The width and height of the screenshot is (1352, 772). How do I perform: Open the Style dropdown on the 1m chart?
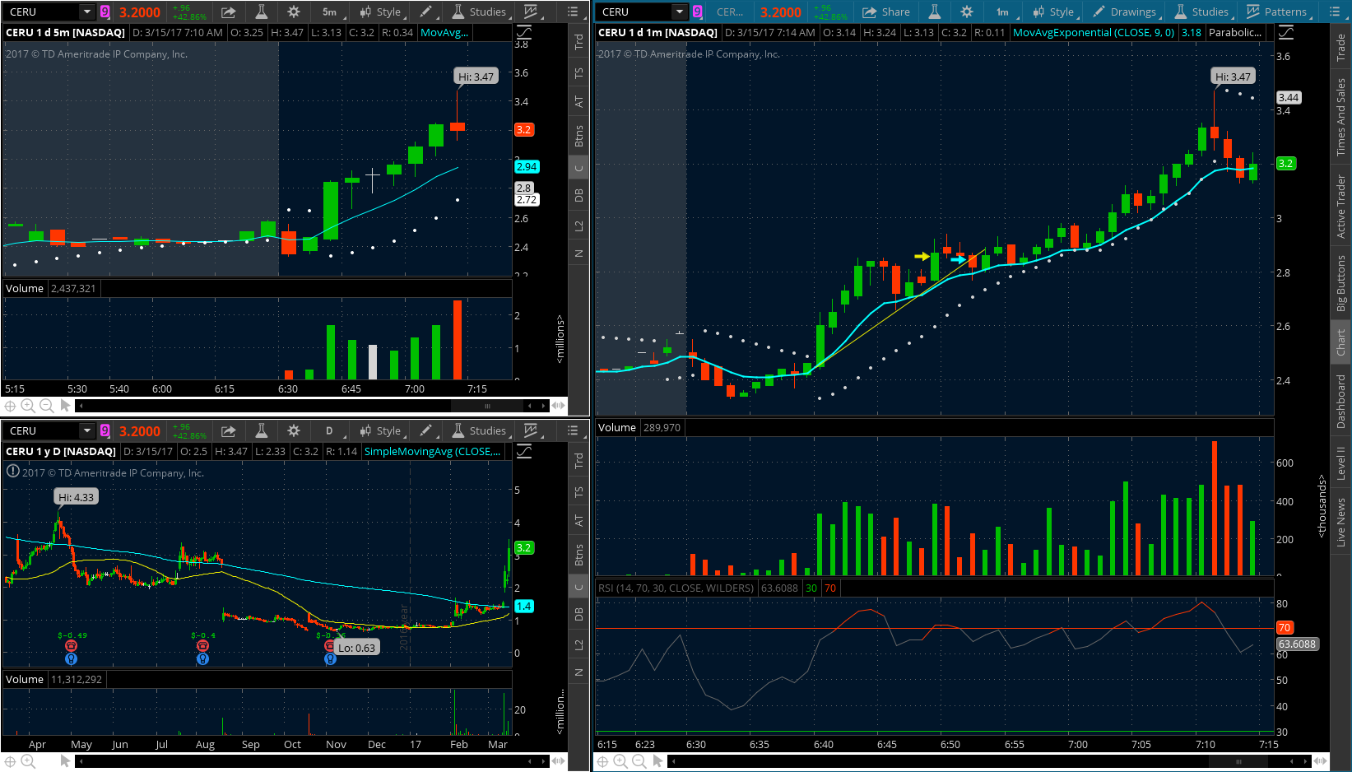1056,12
